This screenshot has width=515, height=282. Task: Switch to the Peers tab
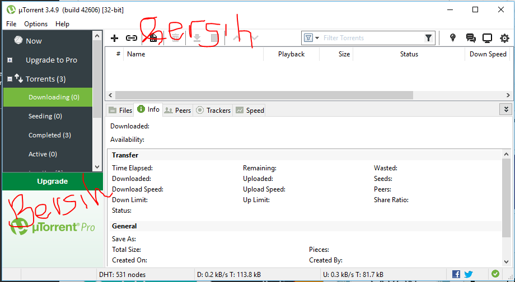177,111
